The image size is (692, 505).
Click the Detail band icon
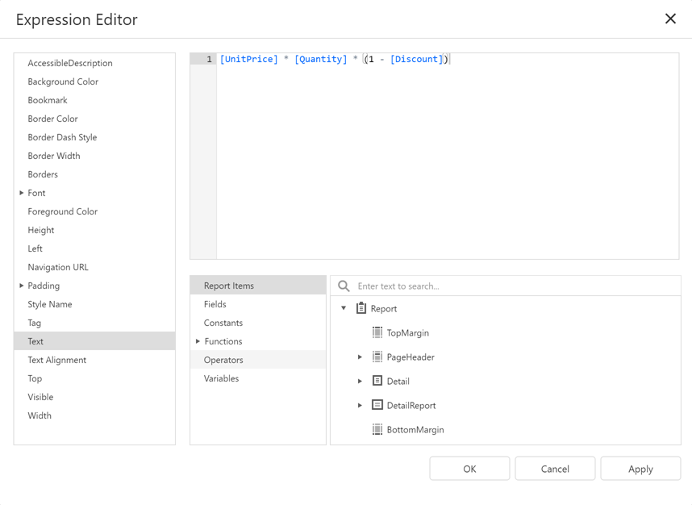coord(376,380)
